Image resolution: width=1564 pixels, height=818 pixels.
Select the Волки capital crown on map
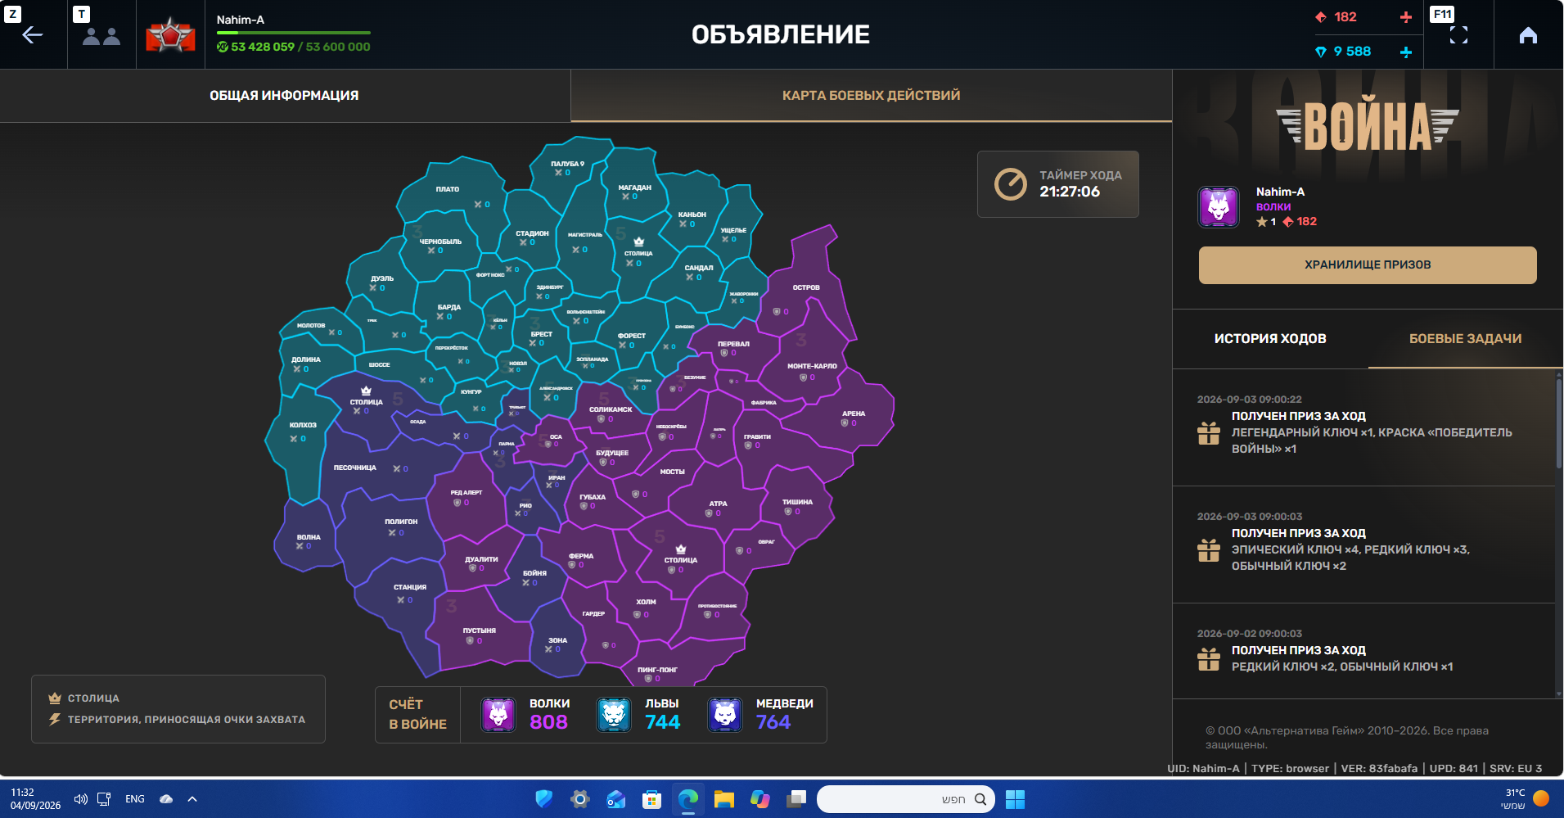[x=681, y=549]
